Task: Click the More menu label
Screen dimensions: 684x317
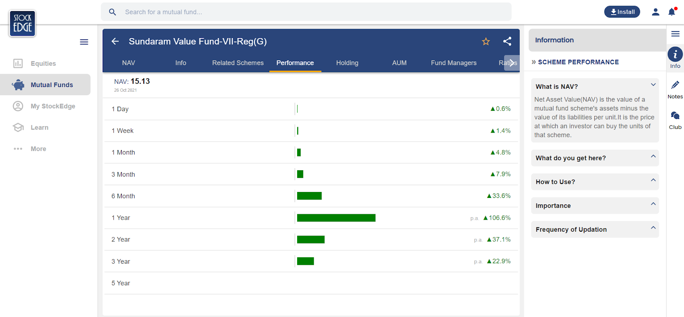Action: (x=38, y=149)
